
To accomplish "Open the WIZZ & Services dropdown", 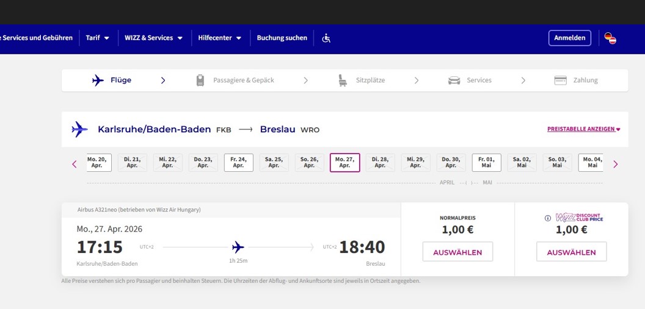I will coord(153,38).
